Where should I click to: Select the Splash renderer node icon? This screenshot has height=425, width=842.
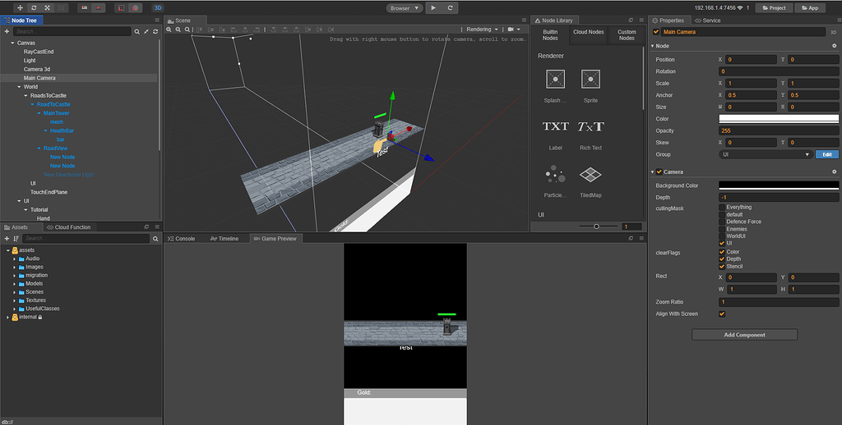555,79
